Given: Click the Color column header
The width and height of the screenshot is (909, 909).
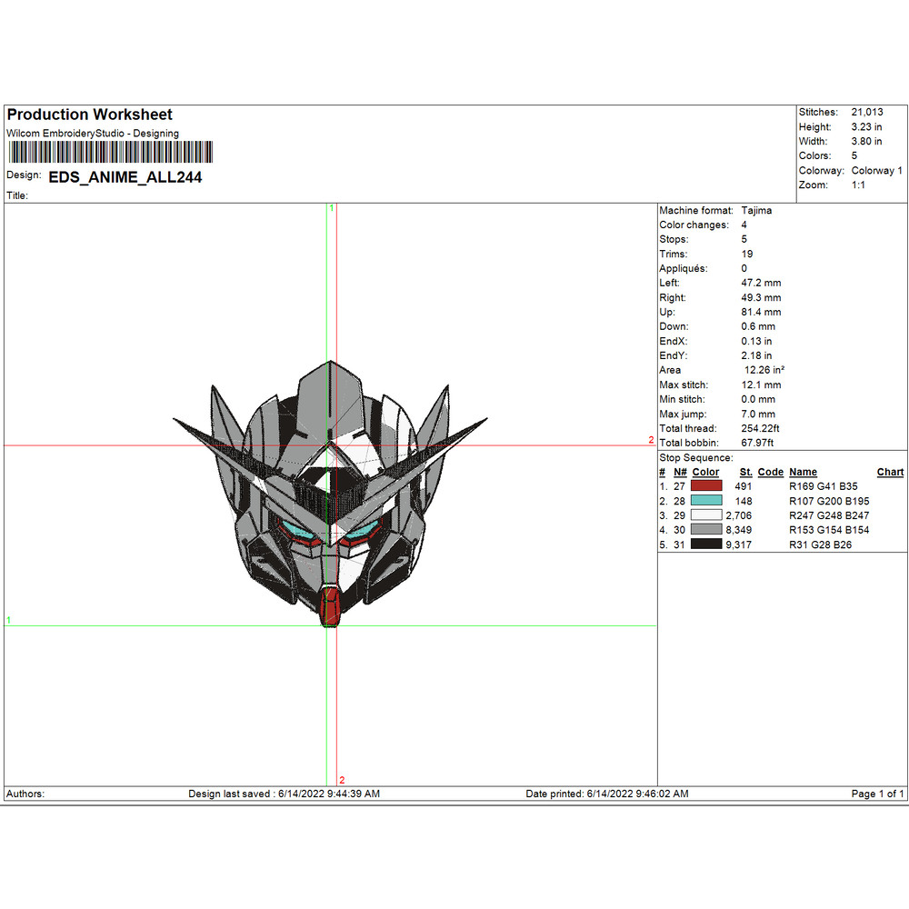Looking at the screenshot, I should [x=705, y=472].
